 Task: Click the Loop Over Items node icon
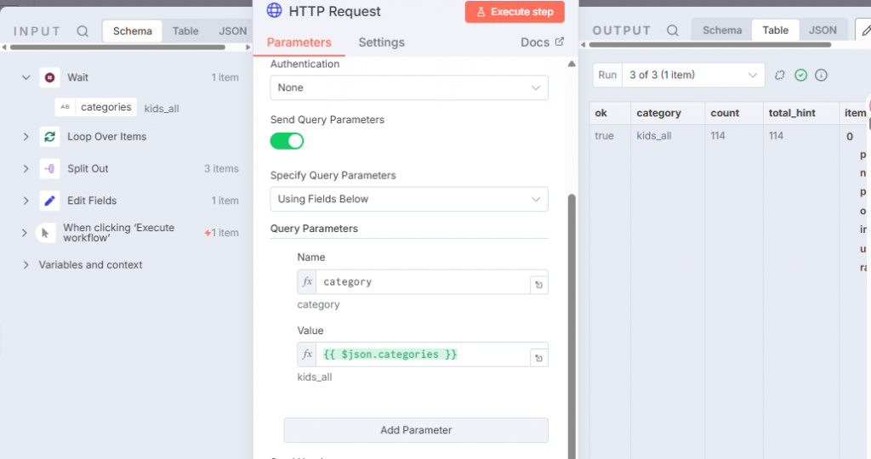click(x=49, y=137)
